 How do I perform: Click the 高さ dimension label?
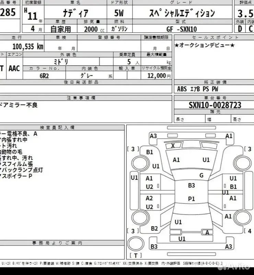(237, 119)
